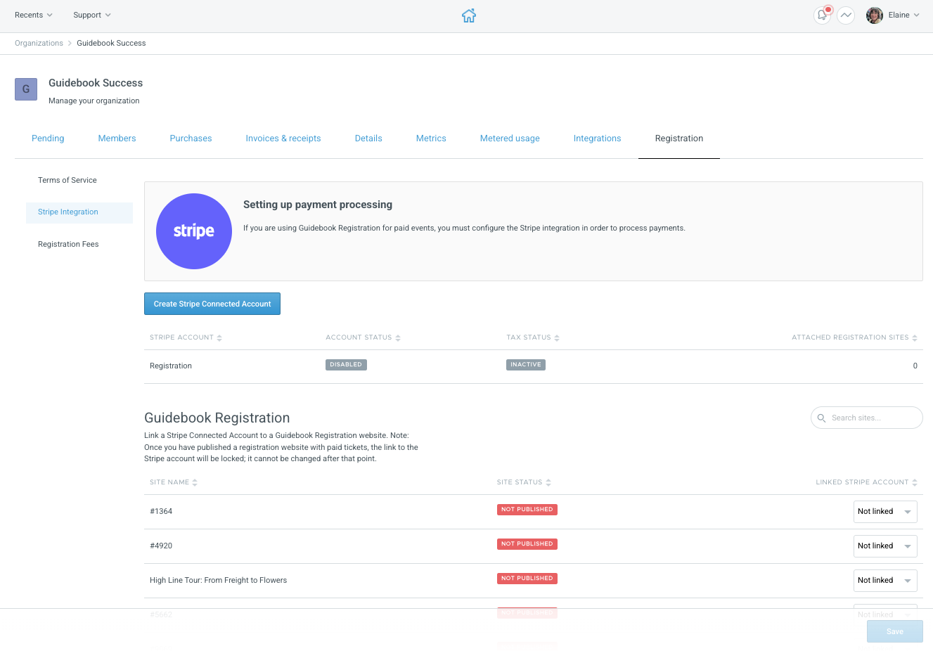Go to home via house icon
The height and width of the screenshot is (651, 933).
(469, 15)
